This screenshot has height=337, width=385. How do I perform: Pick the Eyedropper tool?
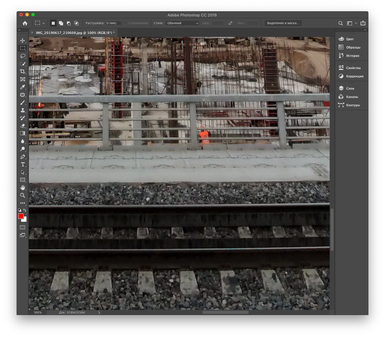point(23,87)
